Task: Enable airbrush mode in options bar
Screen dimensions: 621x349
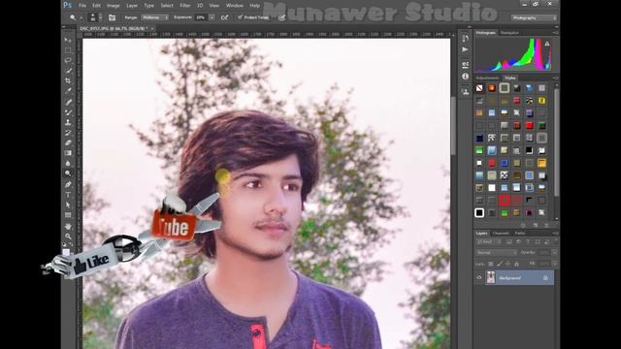Action: pos(224,17)
